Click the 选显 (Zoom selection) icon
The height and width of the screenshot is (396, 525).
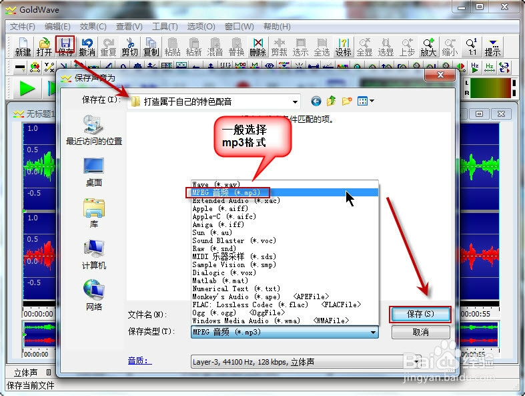coord(386,47)
